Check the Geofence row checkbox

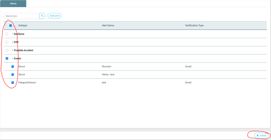(x=7, y=34)
